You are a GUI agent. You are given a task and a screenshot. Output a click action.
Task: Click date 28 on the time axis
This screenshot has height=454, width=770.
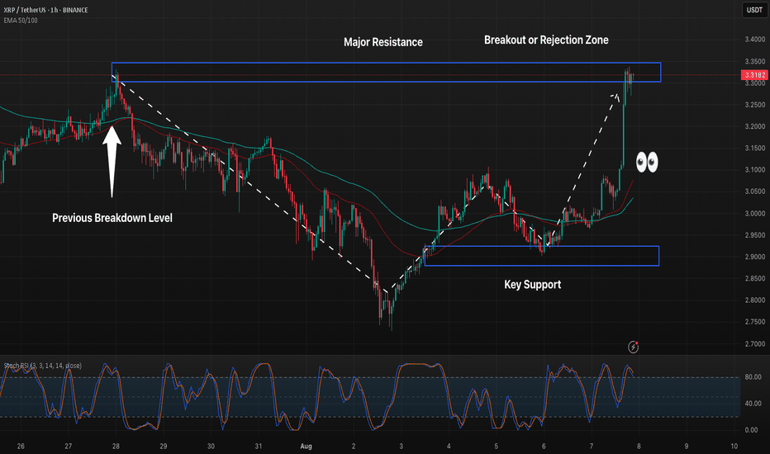click(x=116, y=446)
